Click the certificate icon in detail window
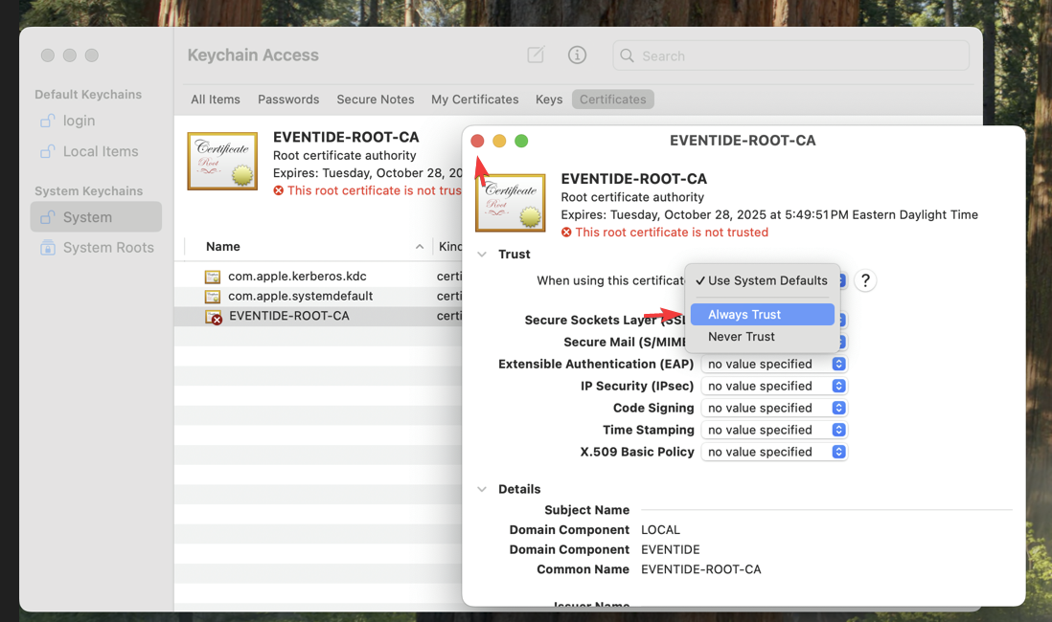Viewport: 1052px width, 622px height. [511, 203]
